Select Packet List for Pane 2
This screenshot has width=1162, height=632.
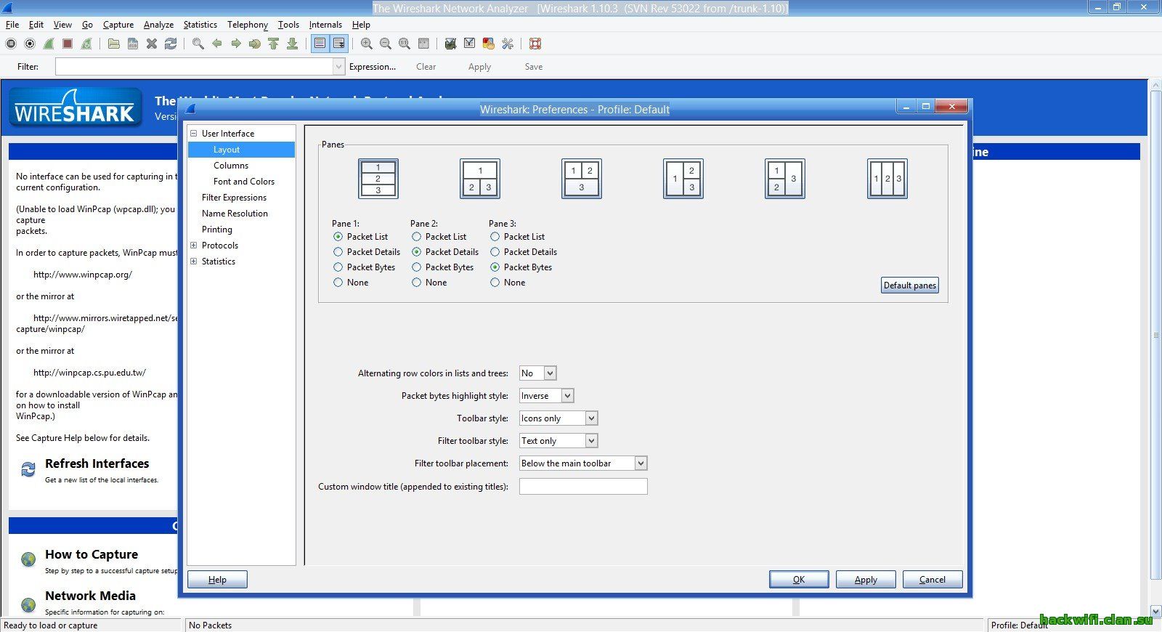point(416,236)
